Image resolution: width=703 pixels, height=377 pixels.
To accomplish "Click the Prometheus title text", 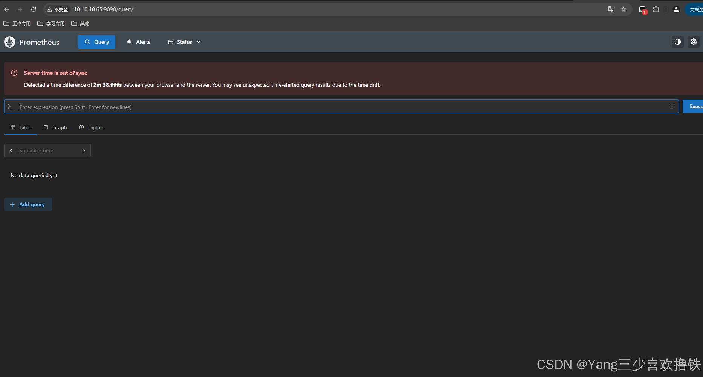I will [39, 42].
